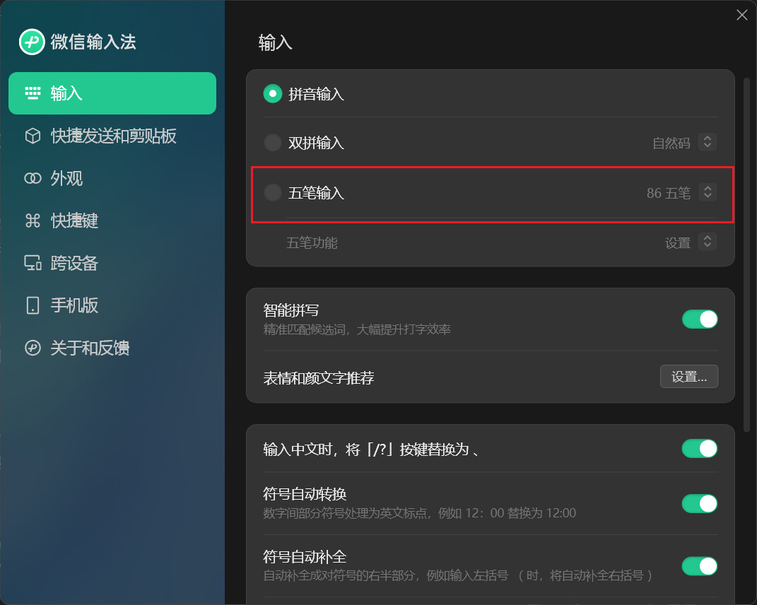This screenshot has width=757, height=605.
Task: Open the 86 五笔 version dropdown
Action: 708,192
